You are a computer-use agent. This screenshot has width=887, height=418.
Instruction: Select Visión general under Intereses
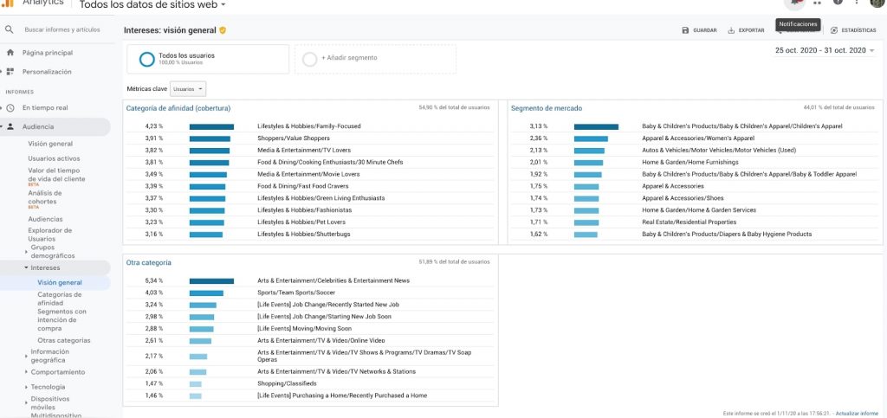point(60,283)
